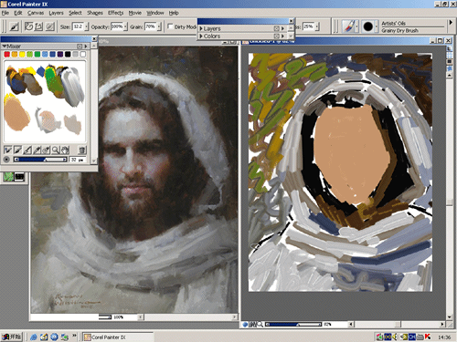The height and width of the screenshot is (342, 457).
Task: Collapse the Mixer palette triangle
Action: click(5, 46)
